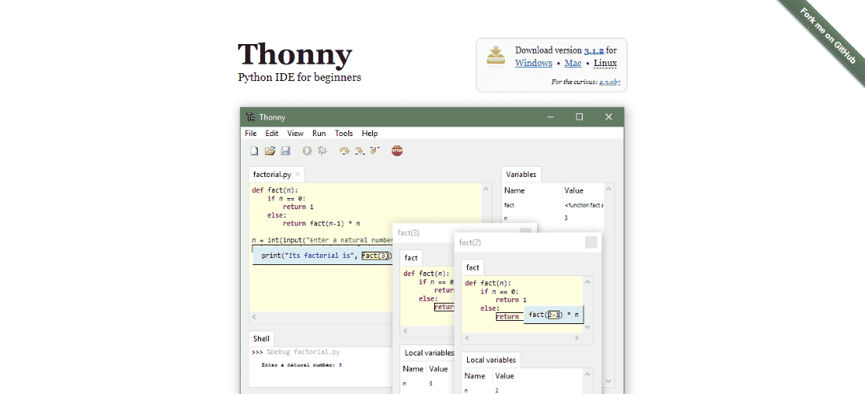Click the print("Its factorial is" line
This screenshot has height=394, width=865.
(322, 256)
